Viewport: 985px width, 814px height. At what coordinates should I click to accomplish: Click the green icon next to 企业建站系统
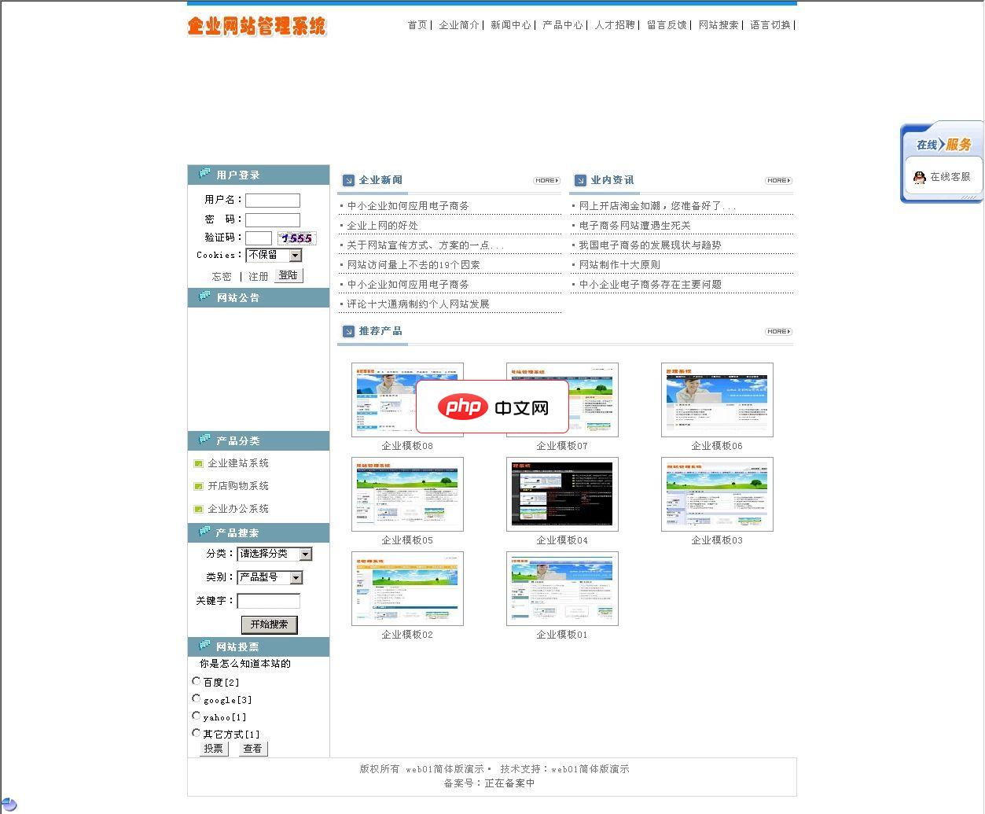197,463
